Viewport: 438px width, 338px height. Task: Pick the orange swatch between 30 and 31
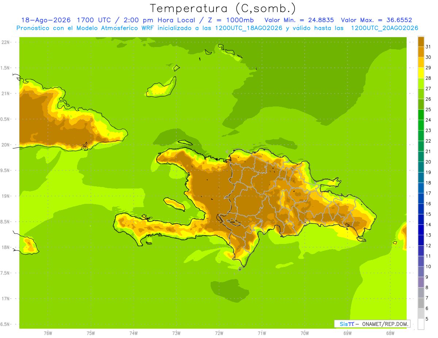point(421,52)
